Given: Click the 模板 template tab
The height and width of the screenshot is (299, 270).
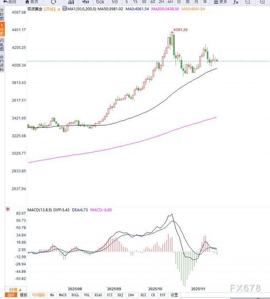Looking at the screenshot, I should coord(24,295).
